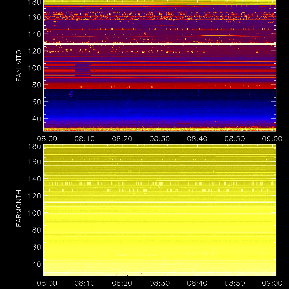Select the 120 tick label on San Vito axis
The width and height of the screenshot is (289, 289).
tap(34, 51)
